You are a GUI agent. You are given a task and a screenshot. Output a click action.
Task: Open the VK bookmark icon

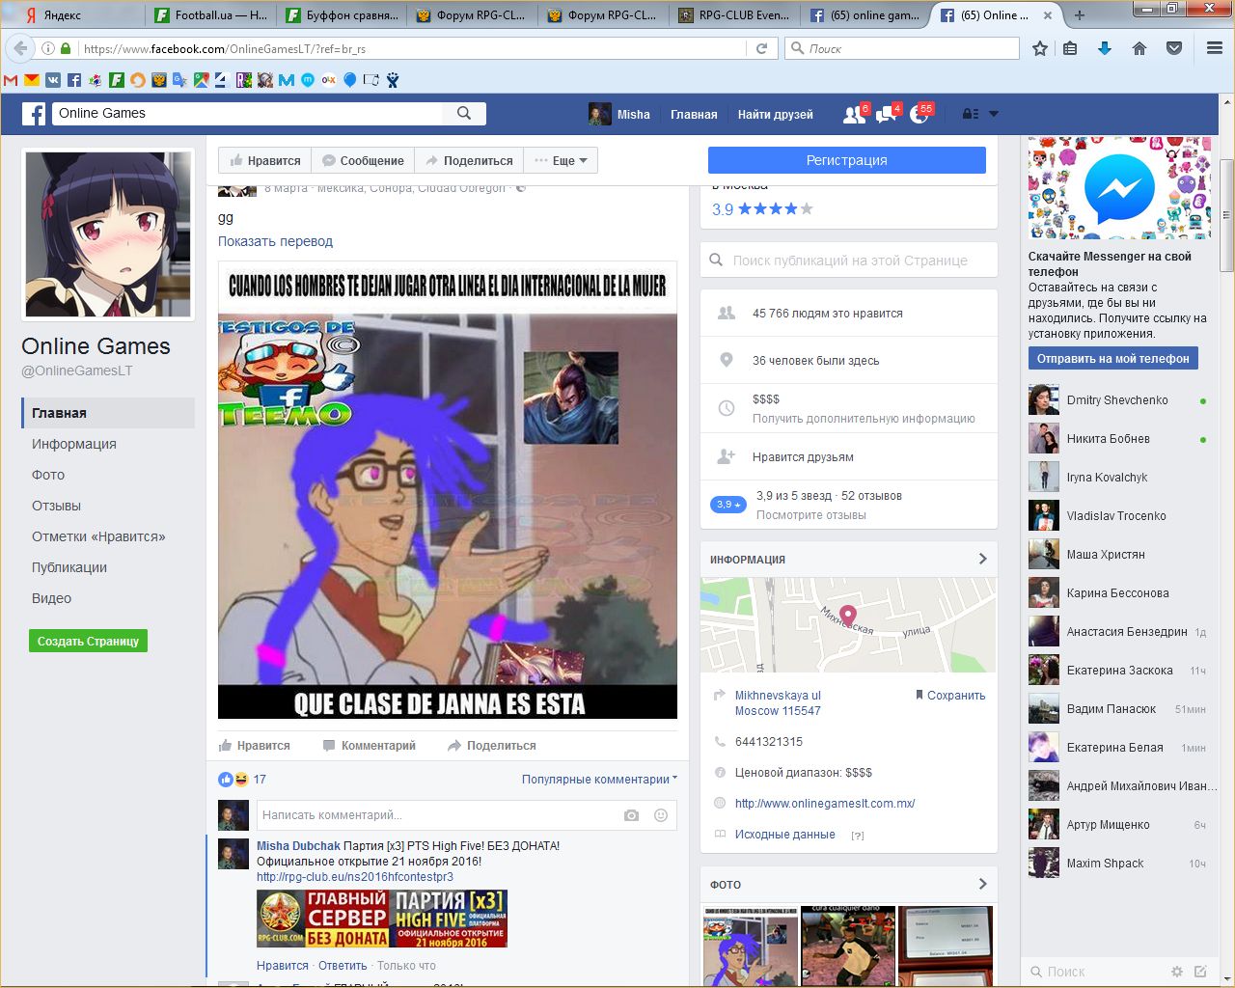(x=53, y=80)
